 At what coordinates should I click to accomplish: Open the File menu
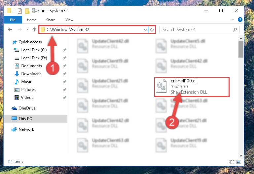point(13,20)
